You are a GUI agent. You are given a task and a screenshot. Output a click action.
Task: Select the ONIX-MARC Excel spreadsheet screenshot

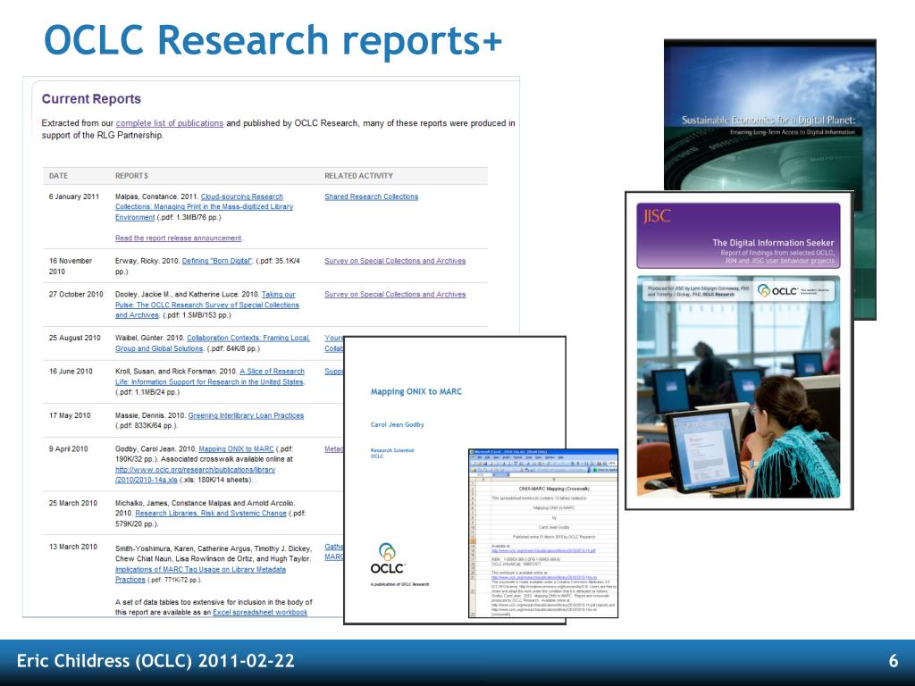coord(542,533)
